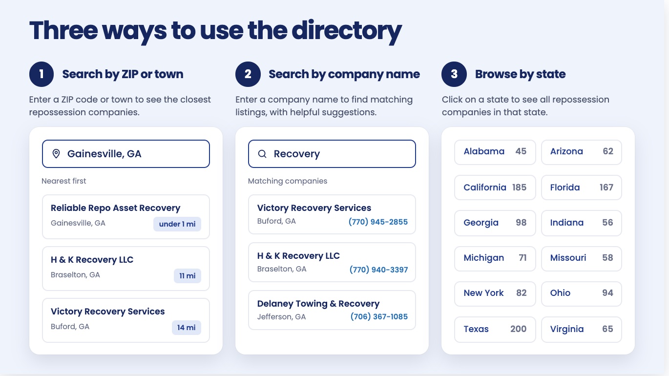This screenshot has width=669, height=376.
Task: Select the Florida state button
Action: coord(582,188)
